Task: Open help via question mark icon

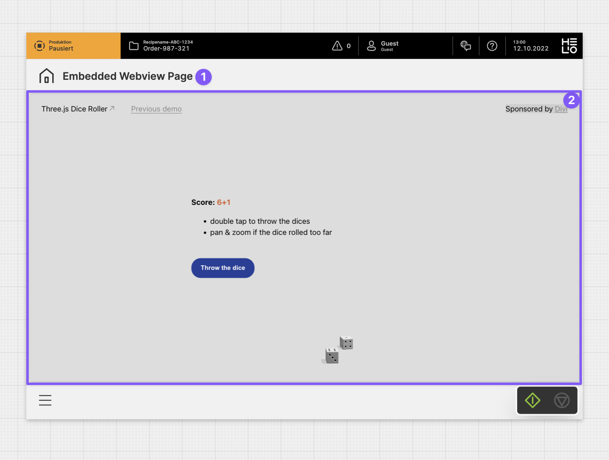Action: 492,46
